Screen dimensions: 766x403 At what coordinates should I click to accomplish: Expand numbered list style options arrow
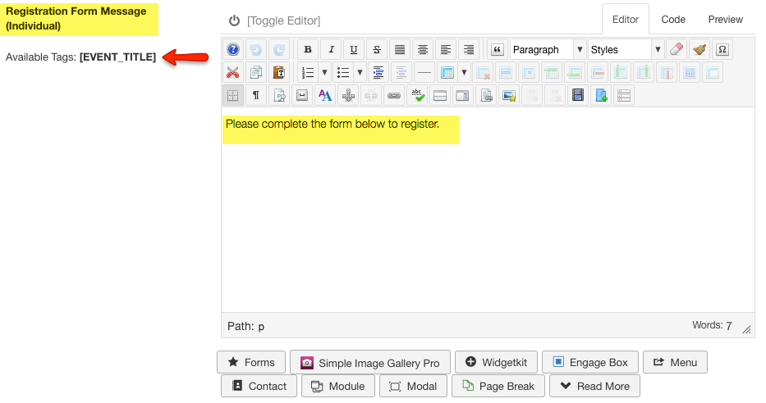click(x=324, y=73)
